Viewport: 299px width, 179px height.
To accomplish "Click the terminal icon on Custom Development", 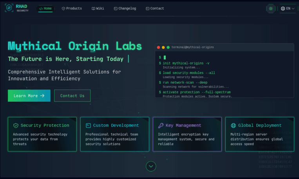I will (x=89, y=125).
